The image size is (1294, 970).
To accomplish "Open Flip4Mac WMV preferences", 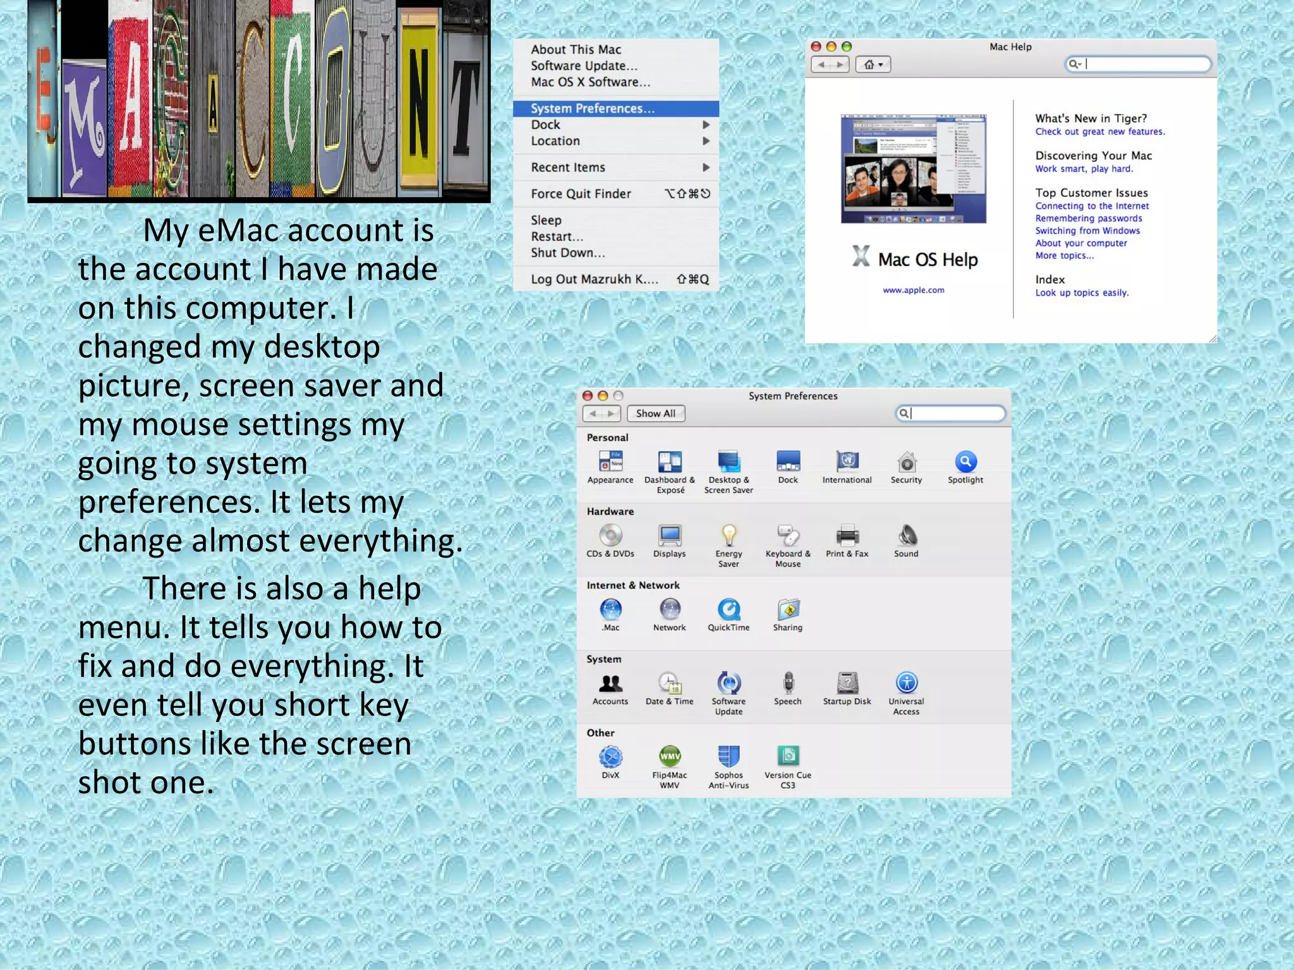I will (669, 767).
